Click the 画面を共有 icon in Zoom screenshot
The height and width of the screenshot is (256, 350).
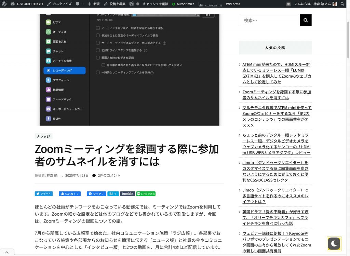(49, 41)
